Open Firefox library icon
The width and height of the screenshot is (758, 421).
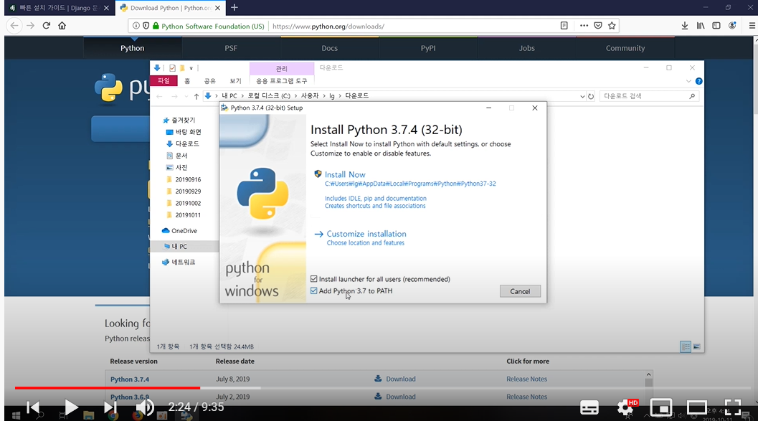(x=701, y=26)
